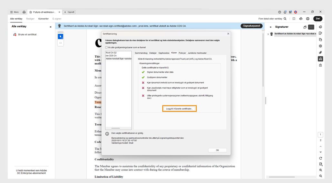332x183 pixels.
Task: Select Adobe Acrobat Sign in certificate list
Action: point(118,59)
